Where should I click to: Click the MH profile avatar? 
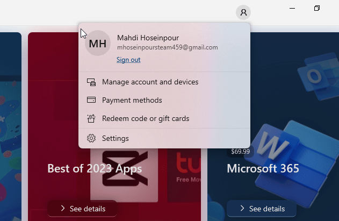[x=98, y=43]
